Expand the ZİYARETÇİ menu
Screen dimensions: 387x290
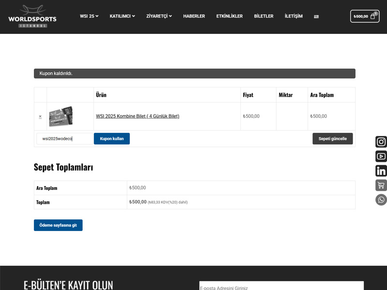pyautogui.click(x=159, y=16)
